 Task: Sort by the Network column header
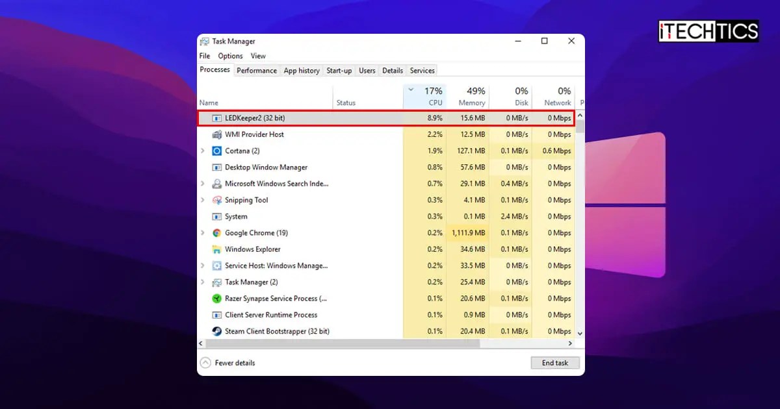(x=553, y=97)
